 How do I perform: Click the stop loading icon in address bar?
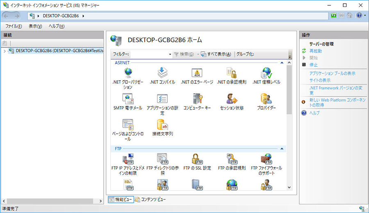(342, 16)
